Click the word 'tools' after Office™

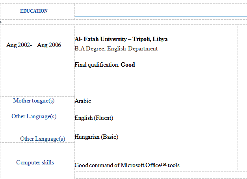pyautogui.click(x=173, y=165)
